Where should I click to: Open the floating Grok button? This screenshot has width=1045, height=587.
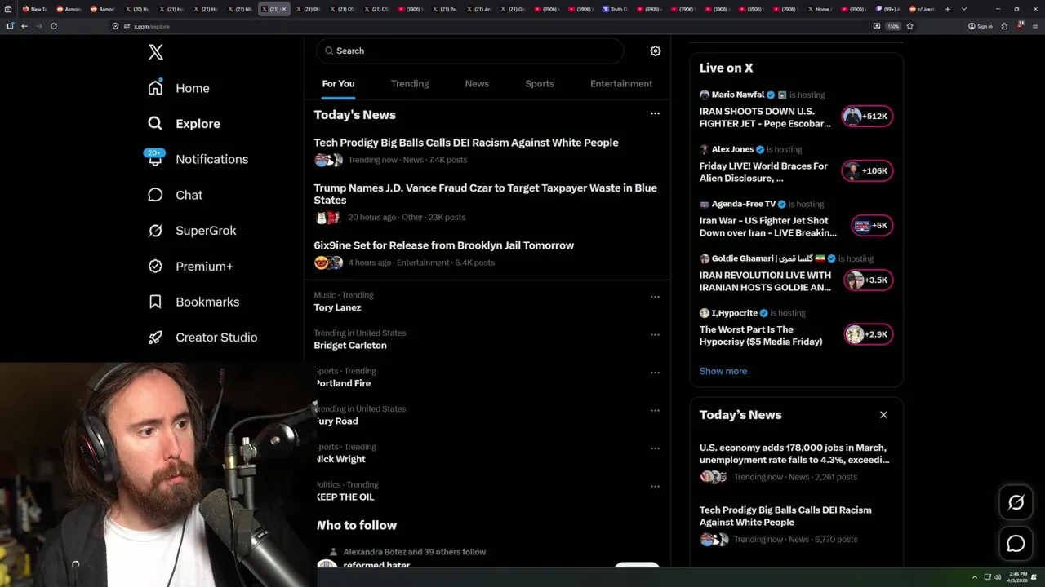[1016, 503]
